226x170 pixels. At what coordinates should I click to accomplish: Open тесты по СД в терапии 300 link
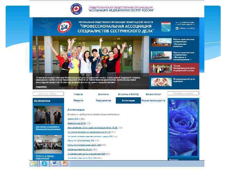point(81,140)
